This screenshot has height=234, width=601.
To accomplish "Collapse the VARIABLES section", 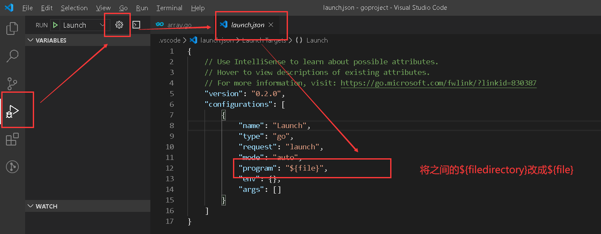I will coord(30,40).
